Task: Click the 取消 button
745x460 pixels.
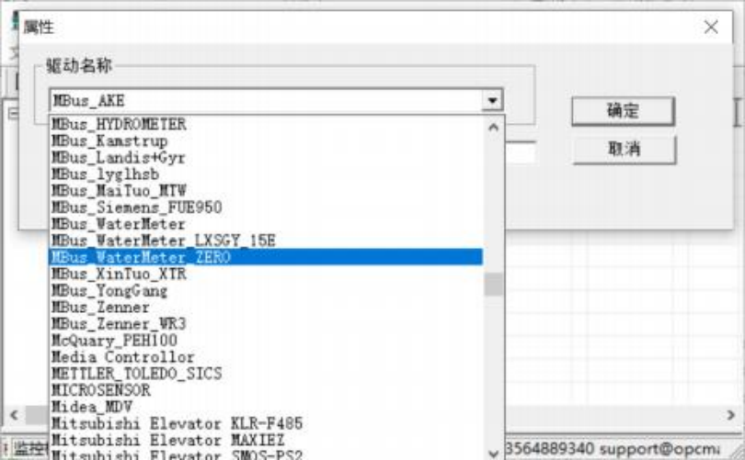Action: click(624, 150)
